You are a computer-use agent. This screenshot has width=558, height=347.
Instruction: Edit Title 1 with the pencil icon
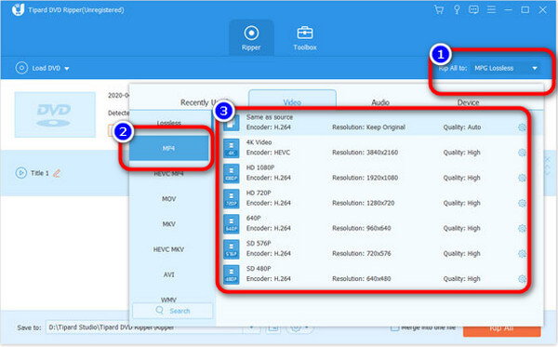[x=57, y=173]
